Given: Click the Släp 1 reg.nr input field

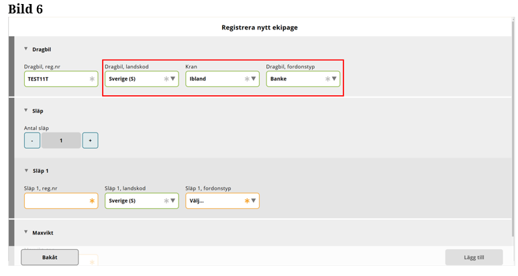Looking at the screenshot, I should tap(57, 201).
